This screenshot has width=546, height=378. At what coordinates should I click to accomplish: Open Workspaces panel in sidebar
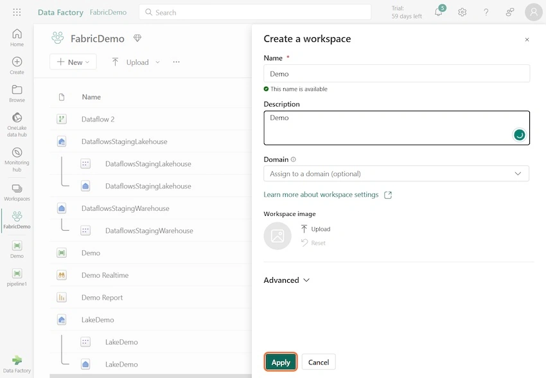[17, 192]
